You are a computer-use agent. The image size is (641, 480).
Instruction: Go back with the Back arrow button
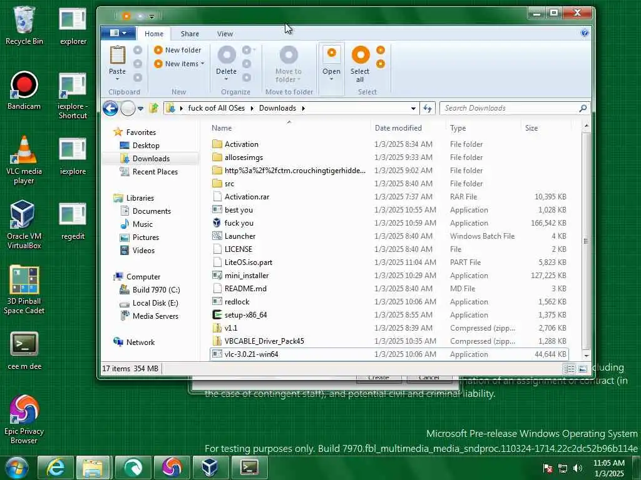click(110, 108)
